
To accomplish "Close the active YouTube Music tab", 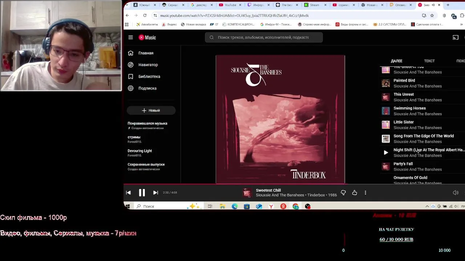I will [439, 5].
